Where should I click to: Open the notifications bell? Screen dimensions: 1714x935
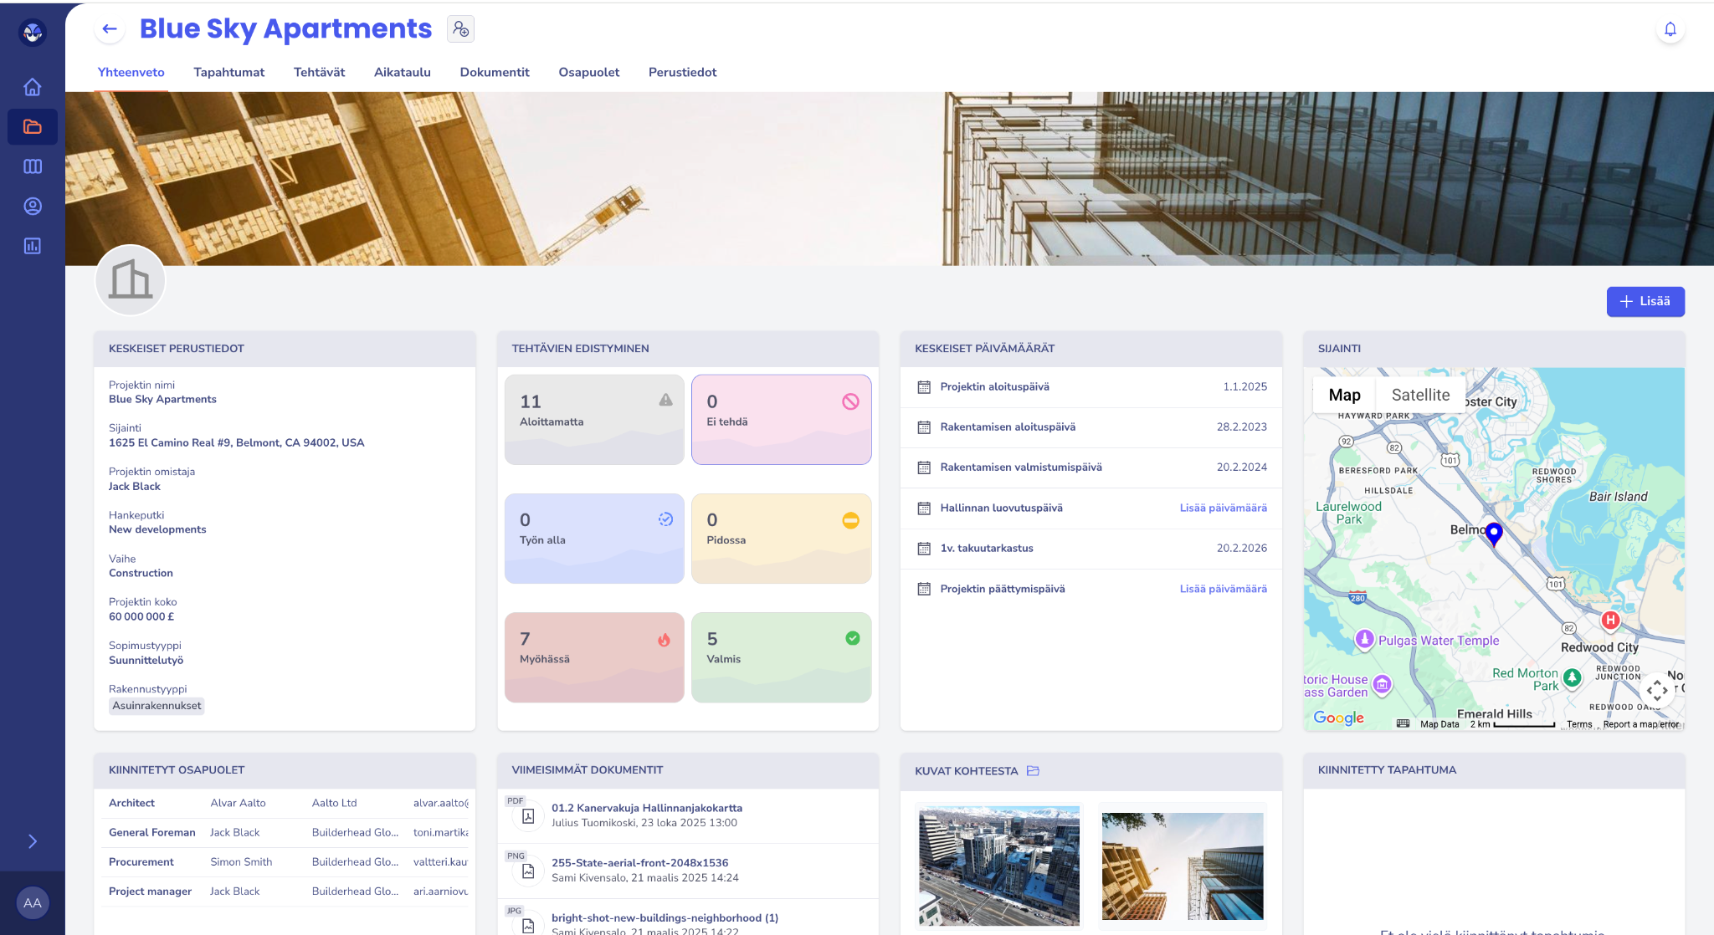1670,29
